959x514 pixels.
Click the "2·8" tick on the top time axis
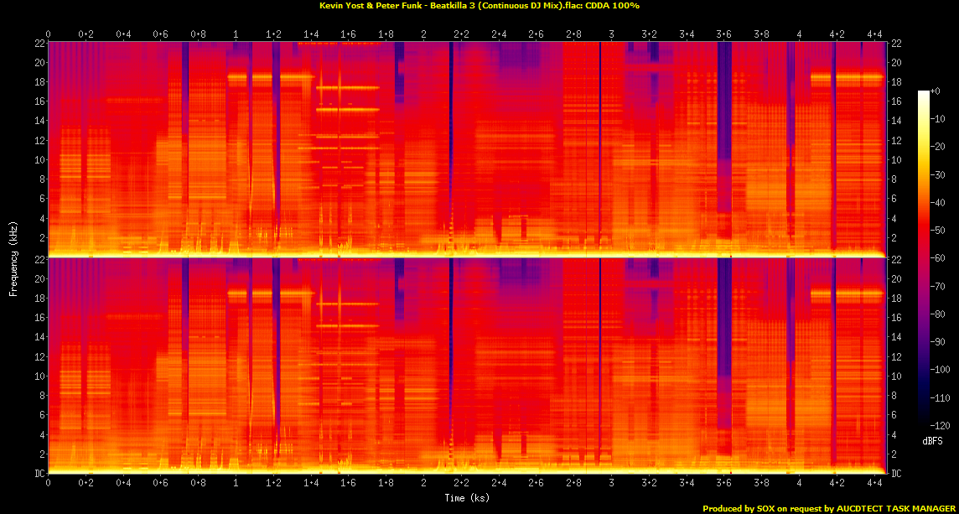pos(573,33)
